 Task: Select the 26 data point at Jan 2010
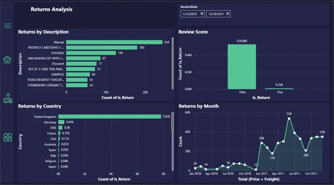[x=195, y=168]
